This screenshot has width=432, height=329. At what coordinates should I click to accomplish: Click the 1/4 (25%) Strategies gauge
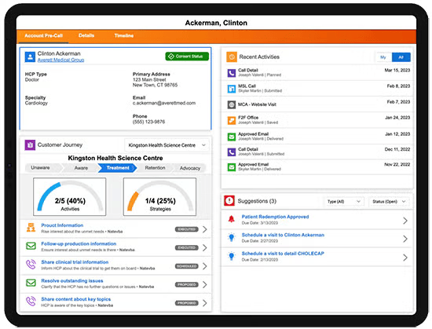[x=159, y=196]
